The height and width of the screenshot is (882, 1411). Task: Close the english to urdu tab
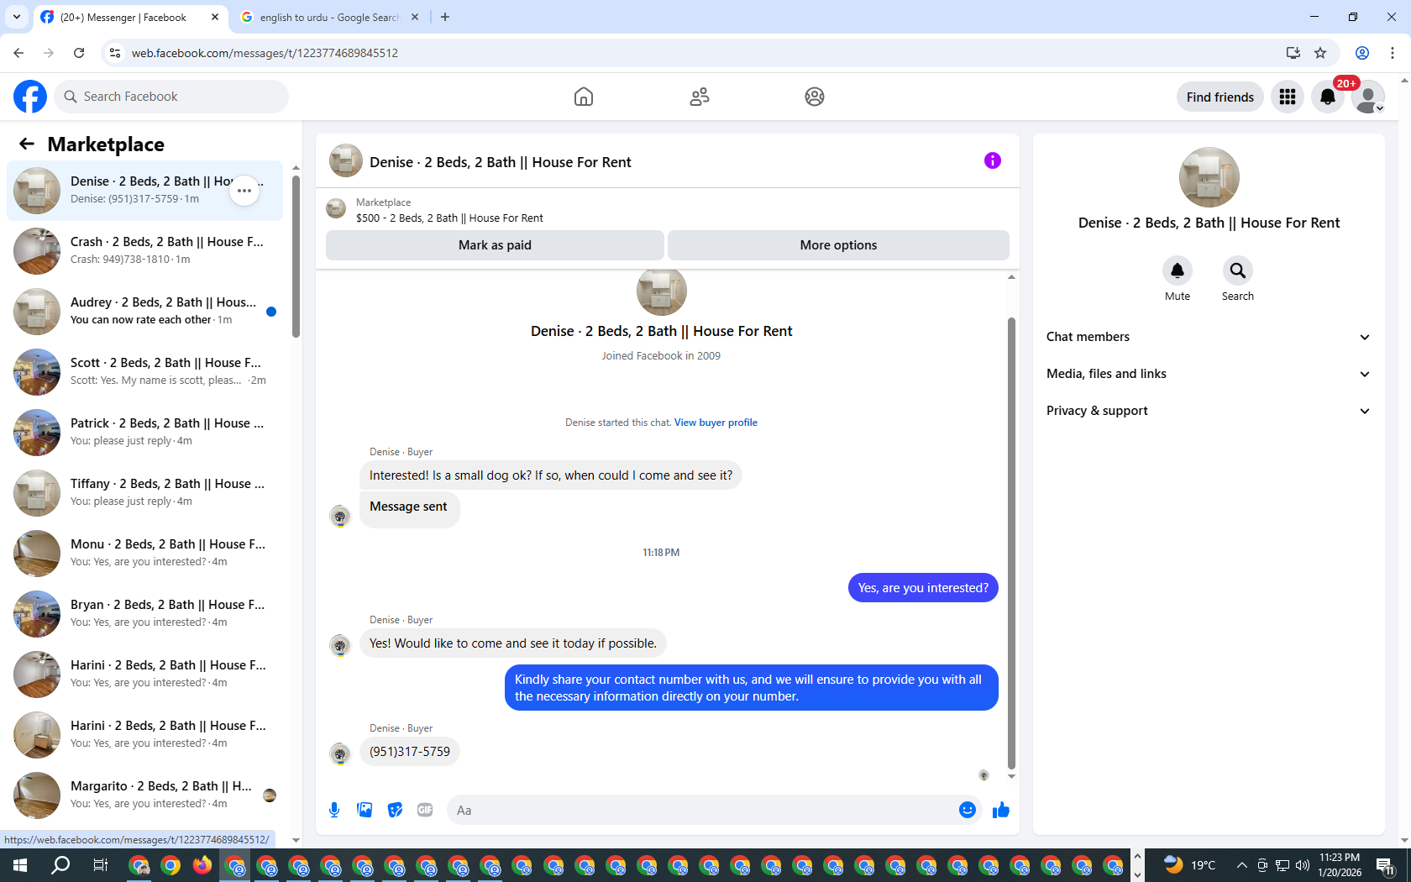pyautogui.click(x=415, y=17)
